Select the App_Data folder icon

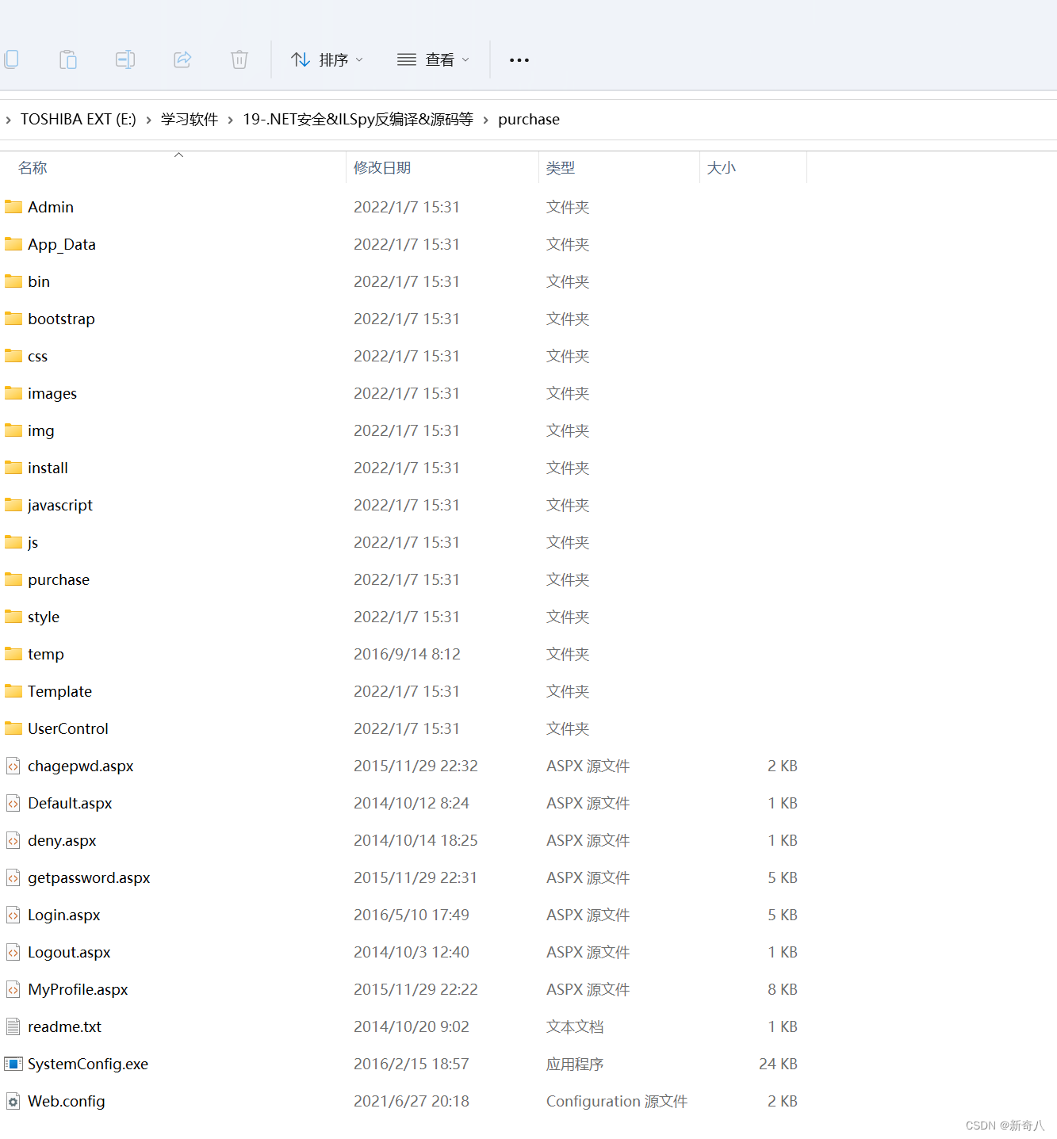pyautogui.click(x=13, y=244)
